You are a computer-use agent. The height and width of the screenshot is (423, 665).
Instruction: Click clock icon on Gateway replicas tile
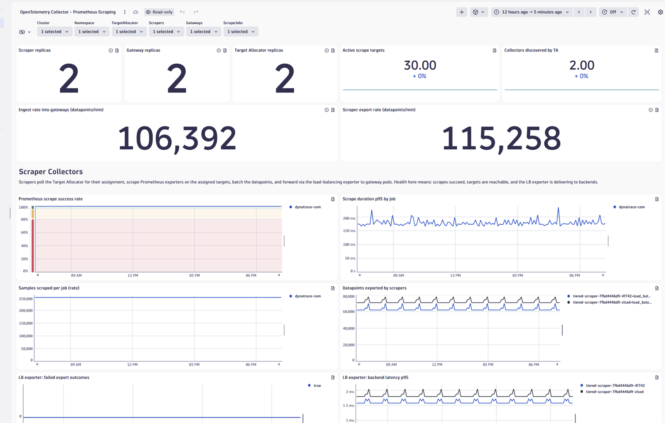click(219, 50)
